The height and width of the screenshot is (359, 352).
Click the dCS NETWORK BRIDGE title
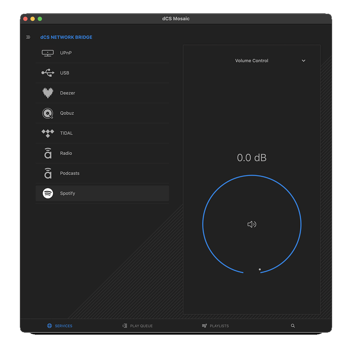click(x=66, y=37)
